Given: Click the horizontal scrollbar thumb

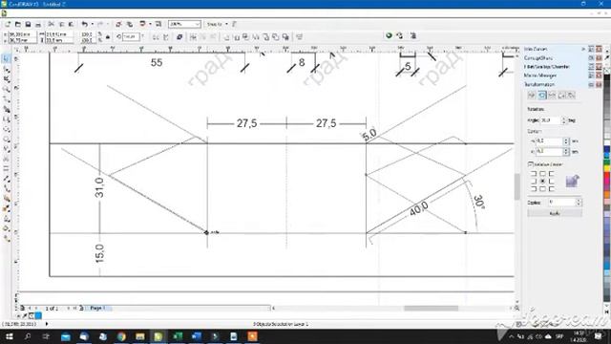Looking at the screenshot, I should tap(431, 308).
